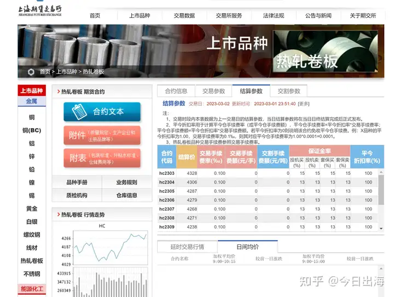Click 首页 in the breadcrumb trail

pyautogui.click(x=45, y=72)
